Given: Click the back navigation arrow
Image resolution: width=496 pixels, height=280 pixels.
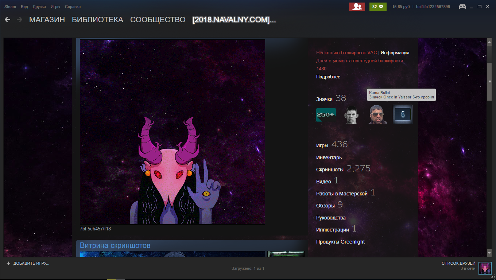Looking at the screenshot, I should coord(7,20).
